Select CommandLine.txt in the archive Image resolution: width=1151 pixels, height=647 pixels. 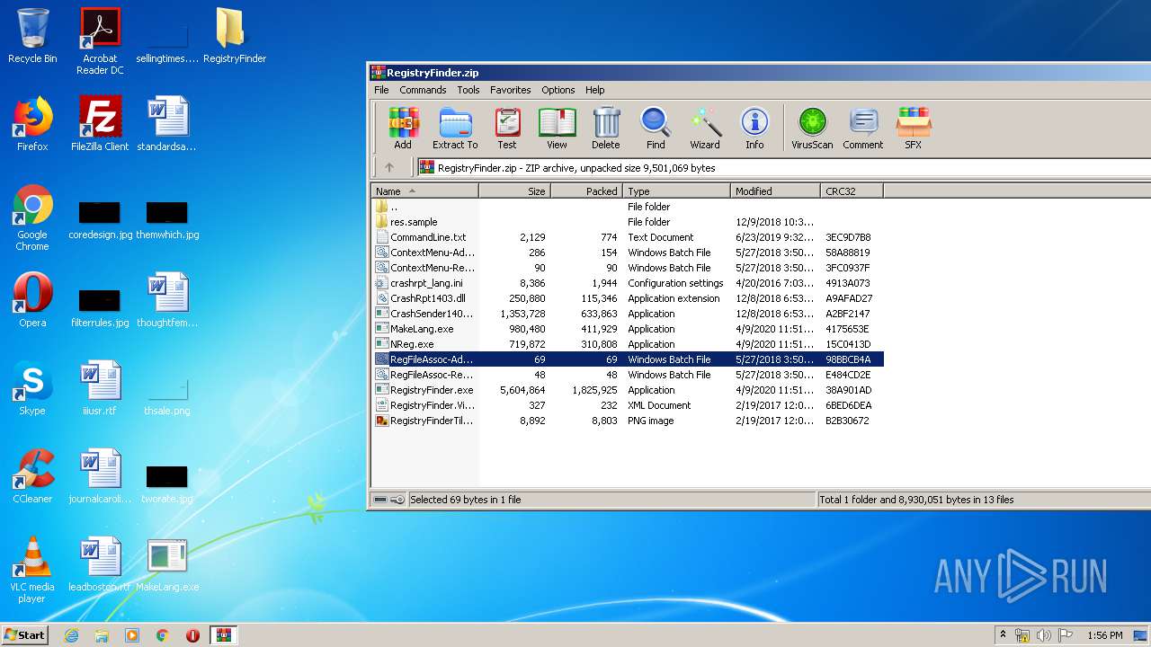click(628, 237)
